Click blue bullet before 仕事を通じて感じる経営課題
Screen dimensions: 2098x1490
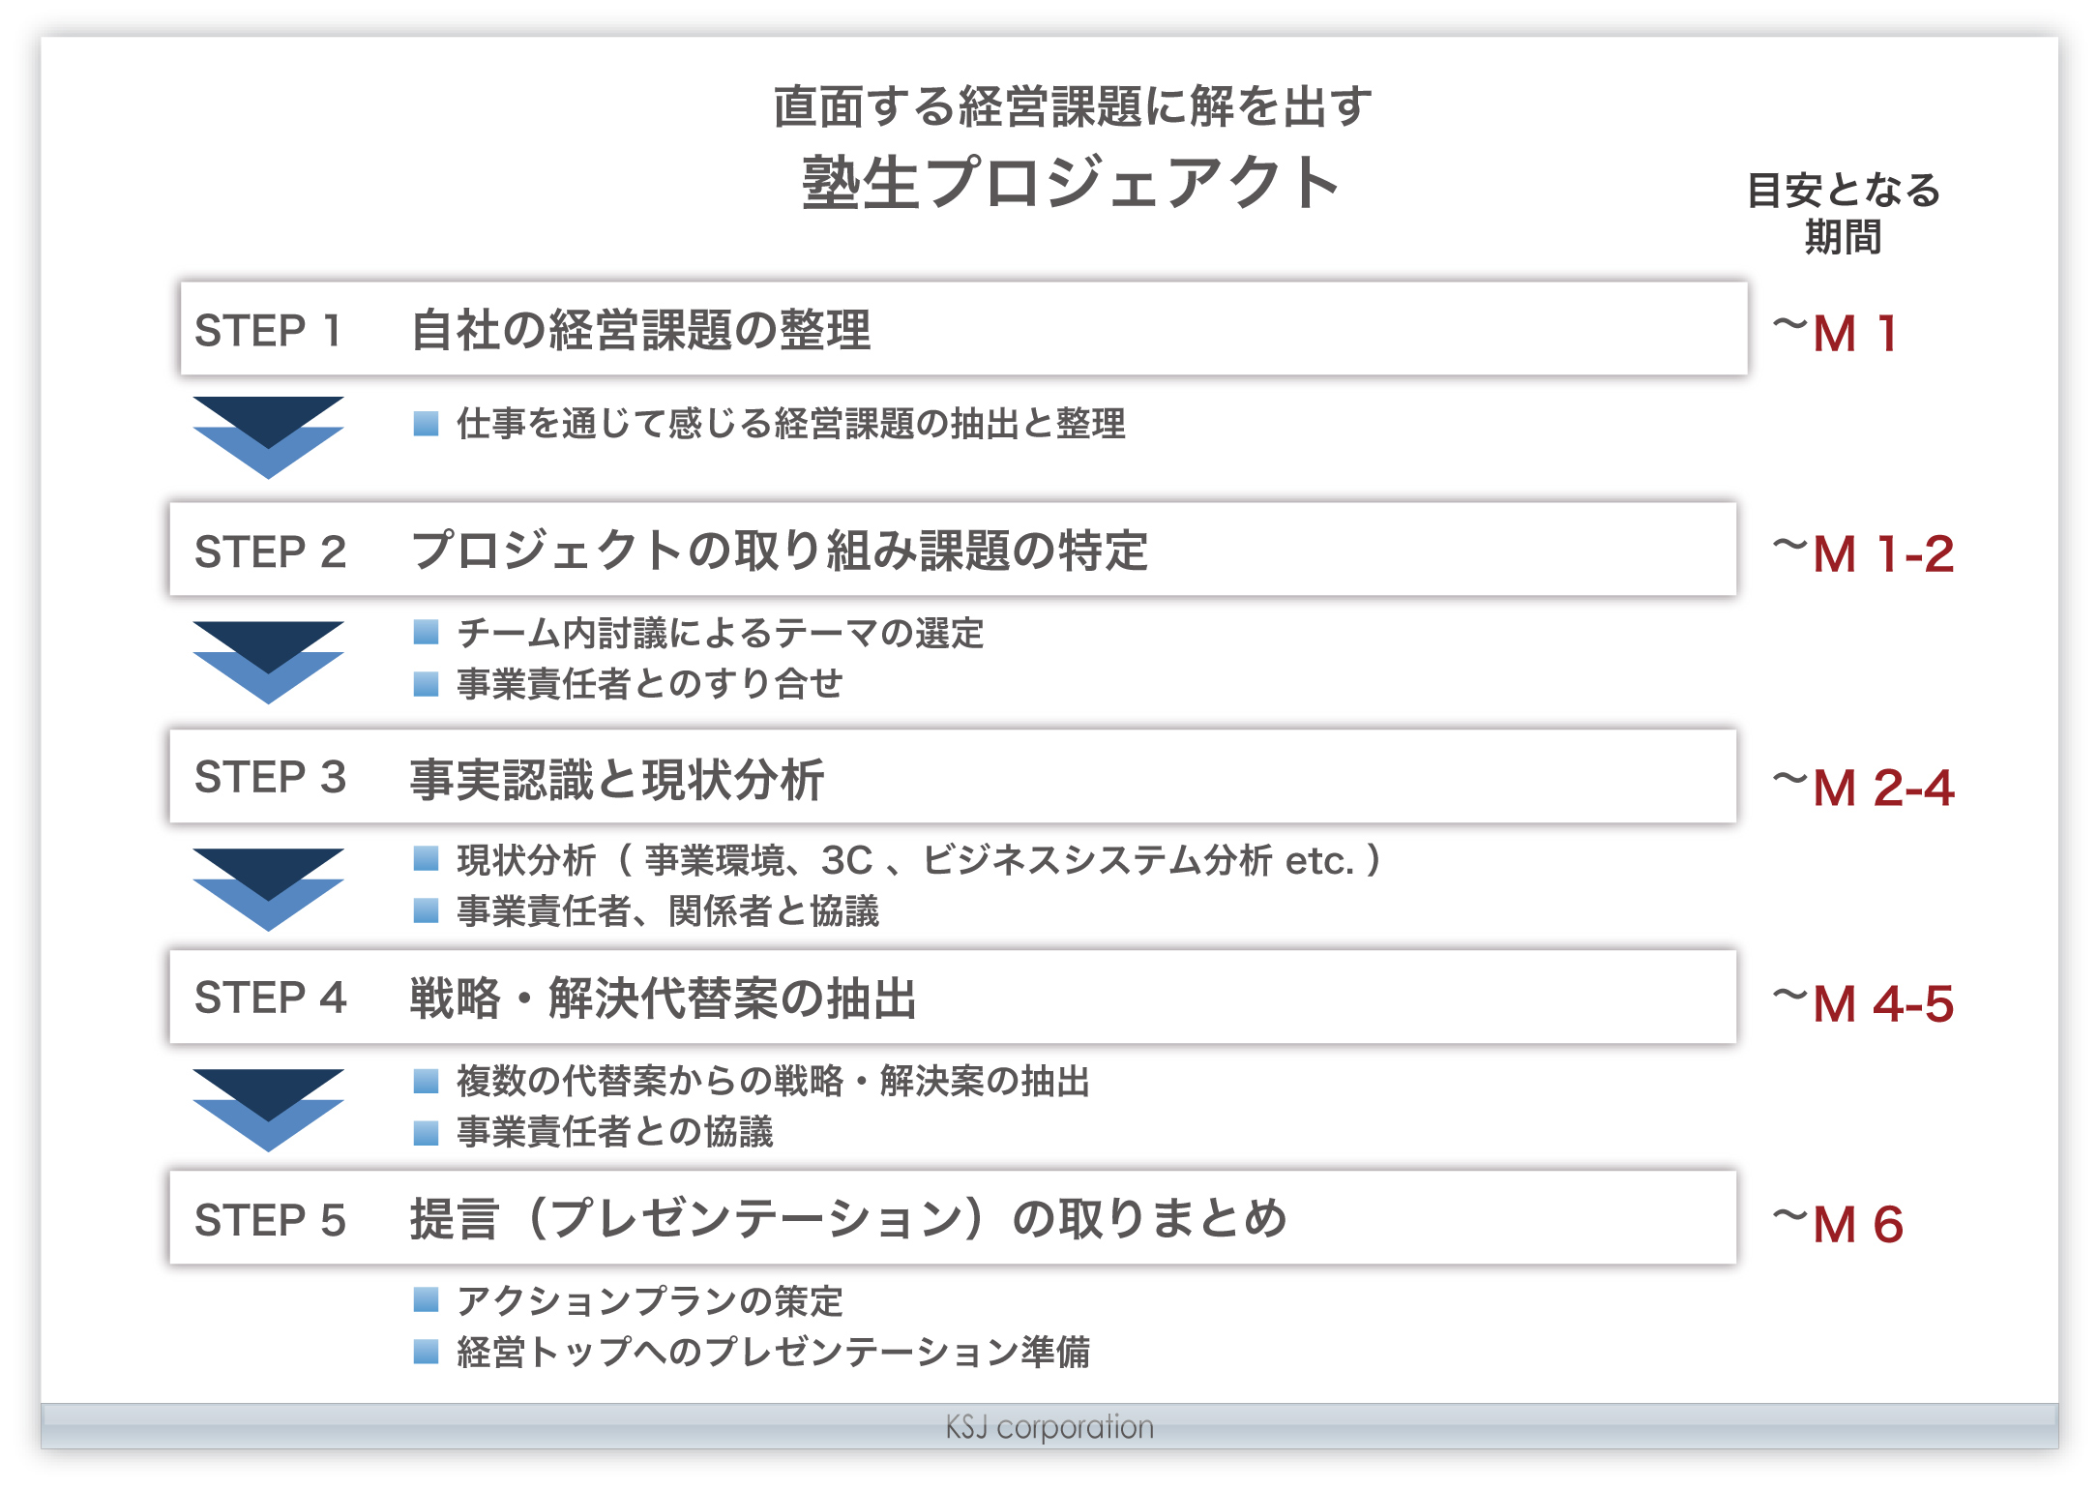tap(426, 424)
